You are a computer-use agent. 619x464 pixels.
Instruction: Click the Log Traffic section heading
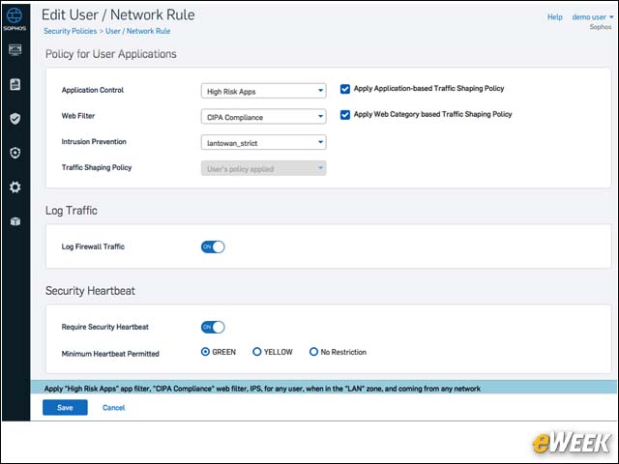(x=71, y=211)
